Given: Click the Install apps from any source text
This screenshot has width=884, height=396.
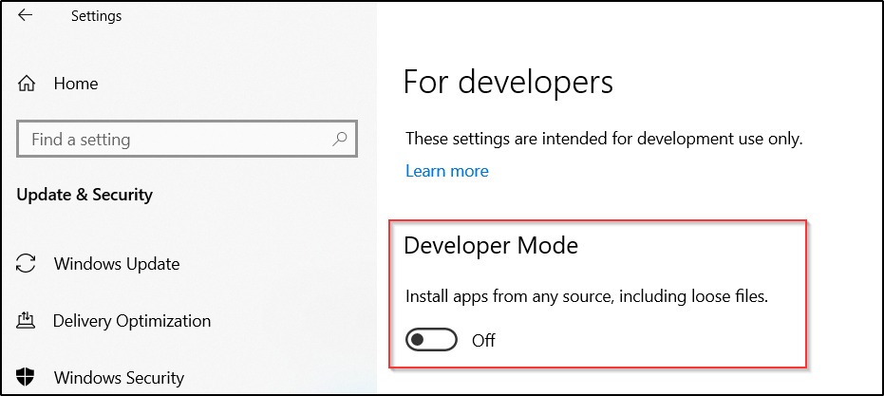Looking at the screenshot, I should 586,296.
